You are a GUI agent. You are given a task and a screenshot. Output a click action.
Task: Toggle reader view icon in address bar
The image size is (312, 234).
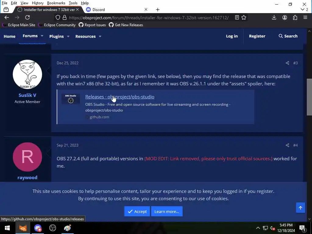(237, 17)
